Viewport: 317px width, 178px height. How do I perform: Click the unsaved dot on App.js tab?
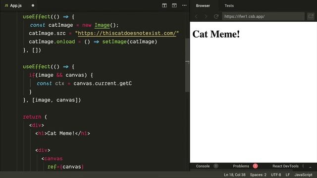pos(33,5)
